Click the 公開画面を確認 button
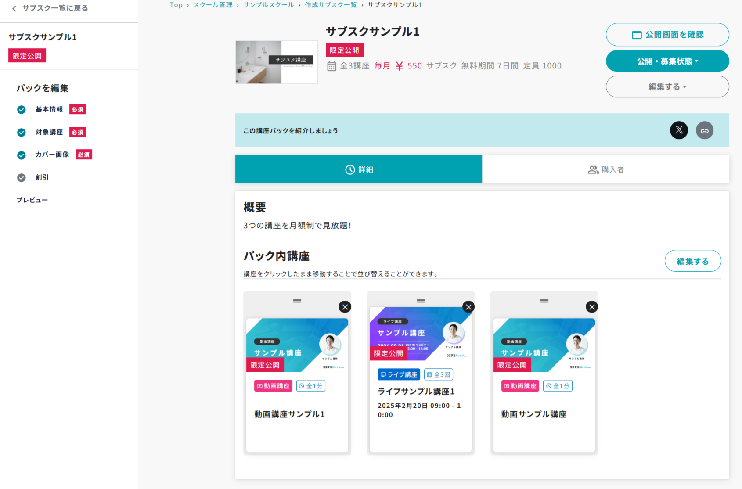The height and width of the screenshot is (489, 742). click(667, 35)
